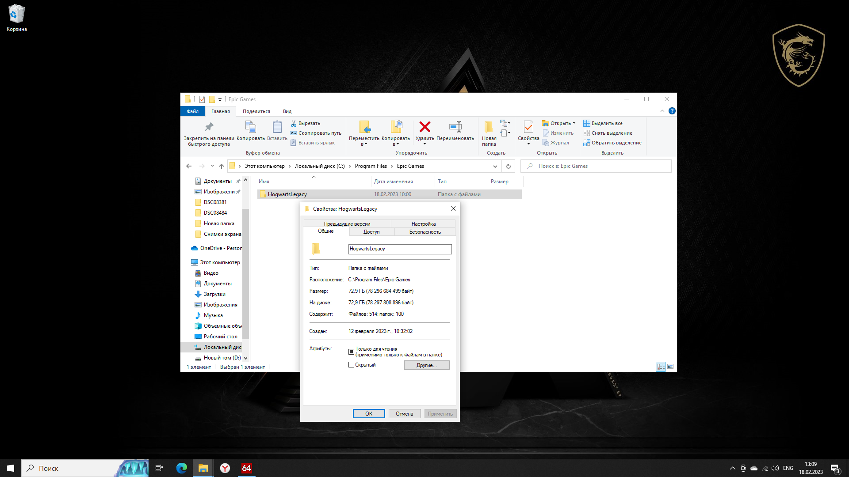Click OK in properties dialog

tap(369, 414)
